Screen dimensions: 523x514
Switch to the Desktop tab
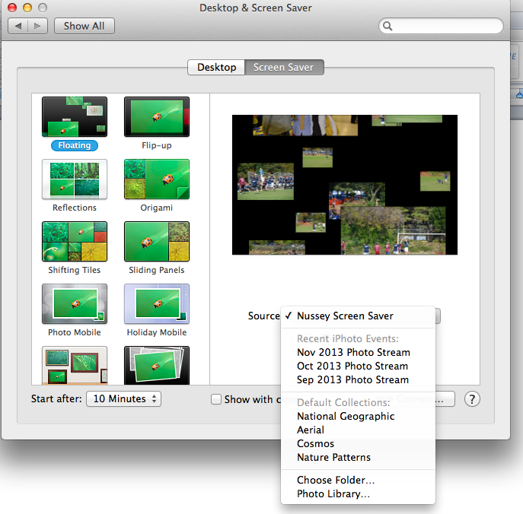pyautogui.click(x=216, y=67)
